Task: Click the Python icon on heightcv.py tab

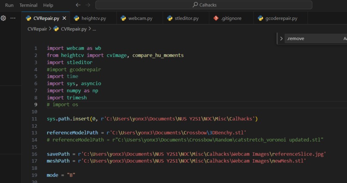Action: 77,18
